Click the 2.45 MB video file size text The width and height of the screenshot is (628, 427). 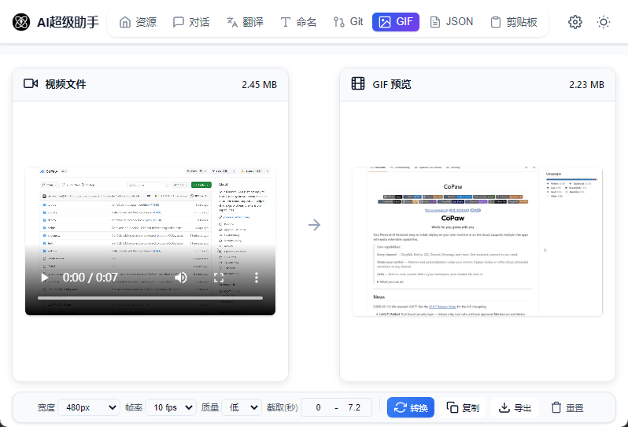click(259, 84)
